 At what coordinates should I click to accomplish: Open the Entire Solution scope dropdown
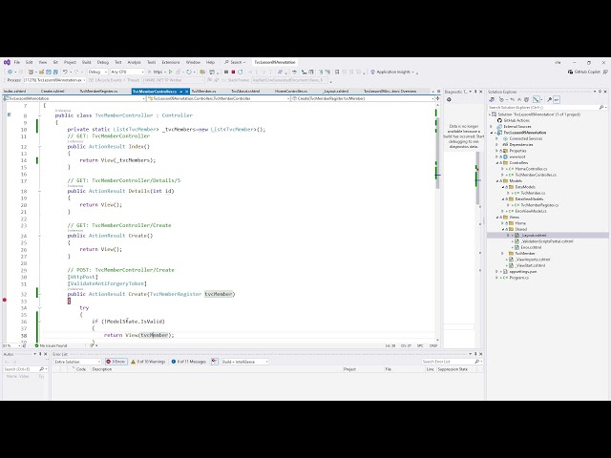pos(77,362)
